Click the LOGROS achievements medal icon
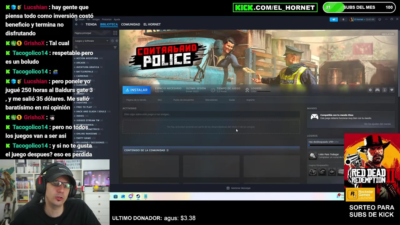 (247, 90)
